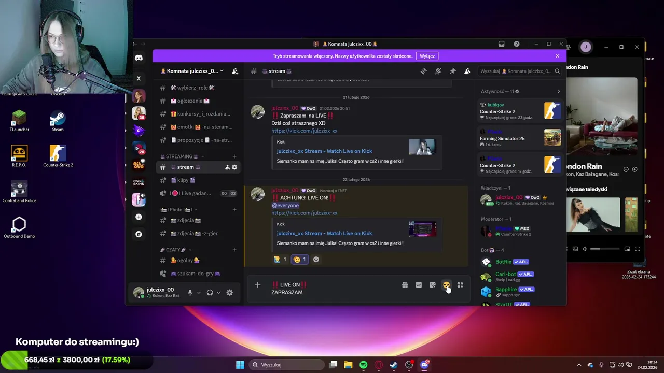Open julczixx_00 member in Właściciel list
664x373 pixels.
520,200
